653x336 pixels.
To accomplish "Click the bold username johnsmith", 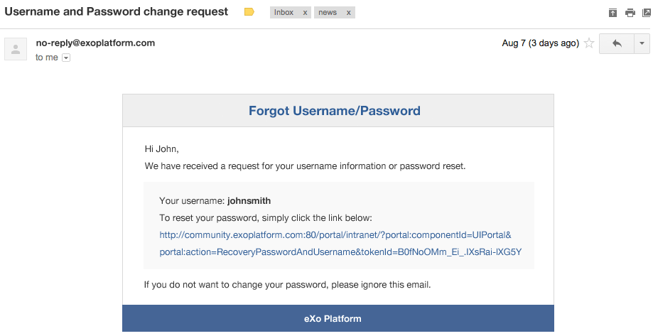I will (249, 201).
